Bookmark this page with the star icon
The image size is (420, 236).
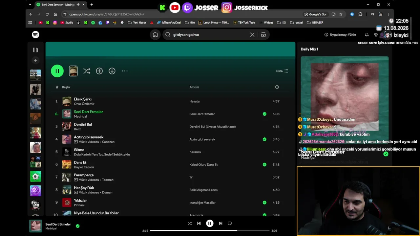coord(341,14)
